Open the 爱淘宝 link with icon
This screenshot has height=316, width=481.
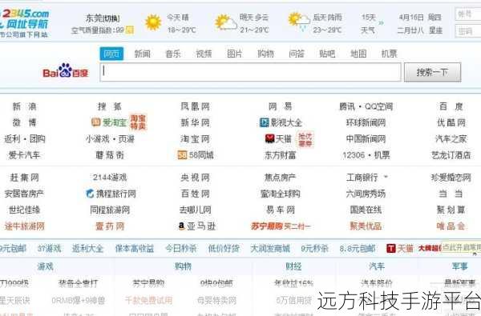click(x=110, y=122)
